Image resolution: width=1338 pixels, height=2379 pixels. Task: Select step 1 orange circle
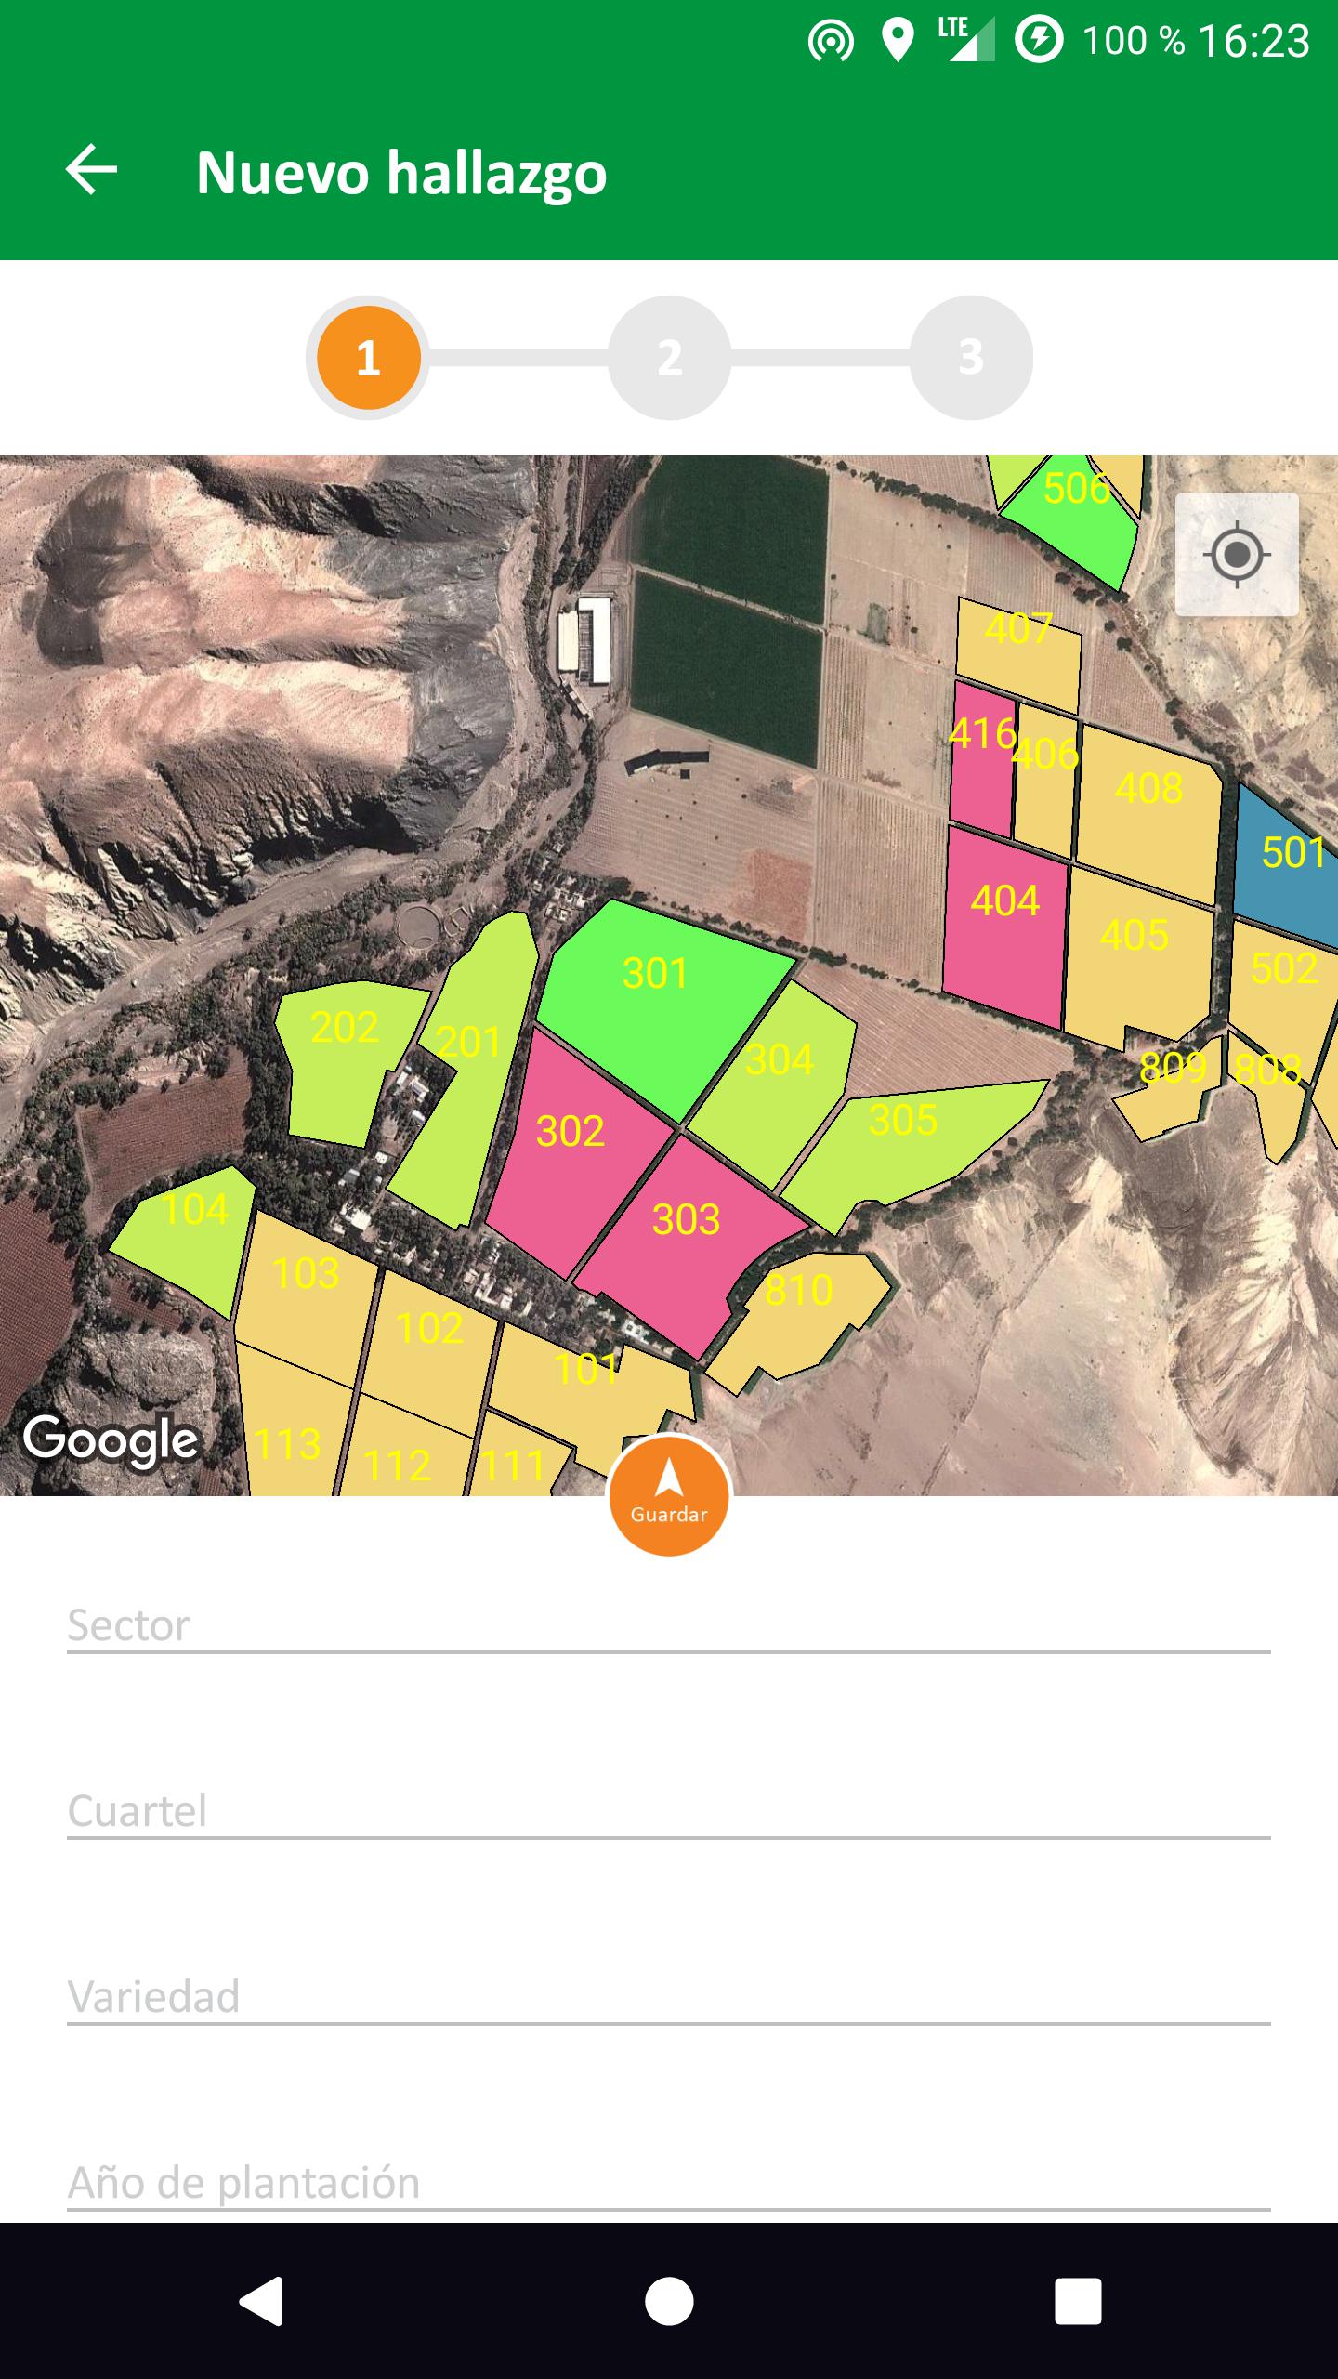click(368, 358)
